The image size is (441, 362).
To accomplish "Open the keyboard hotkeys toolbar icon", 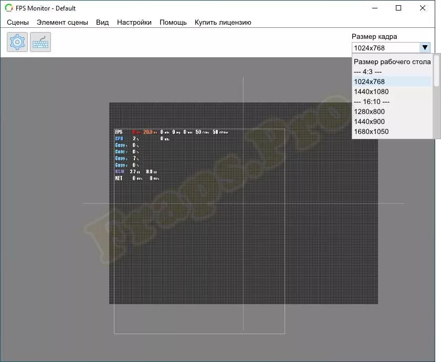I will point(40,42).
